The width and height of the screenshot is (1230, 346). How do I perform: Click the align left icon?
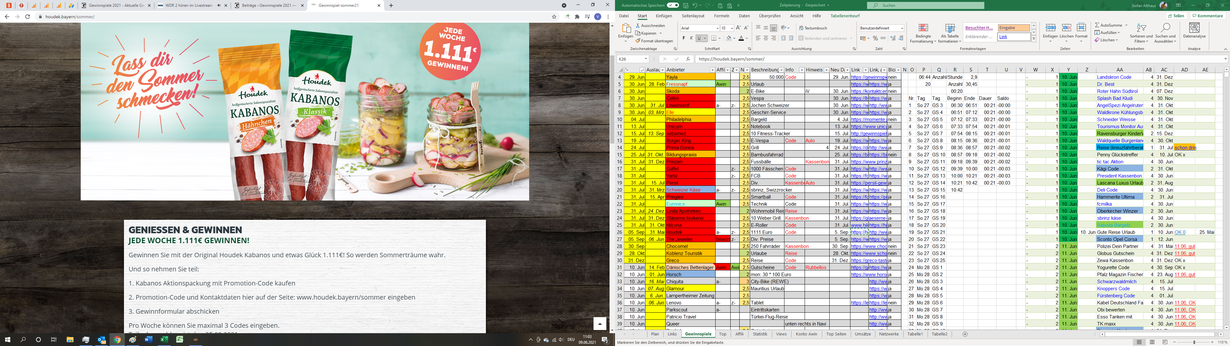click(x=758, y=38)
